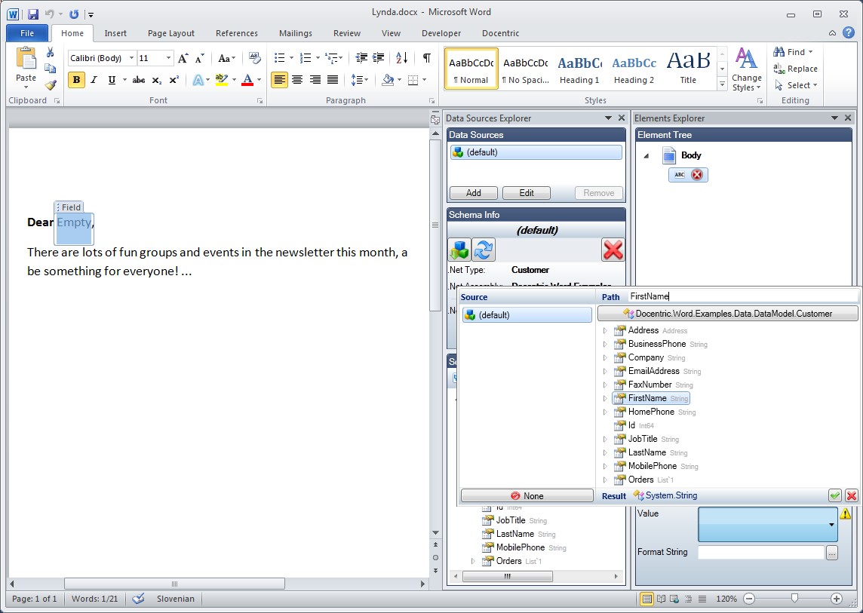
Task: Click the Show/Hide paragraph marks icon
Action: point(427,58)
